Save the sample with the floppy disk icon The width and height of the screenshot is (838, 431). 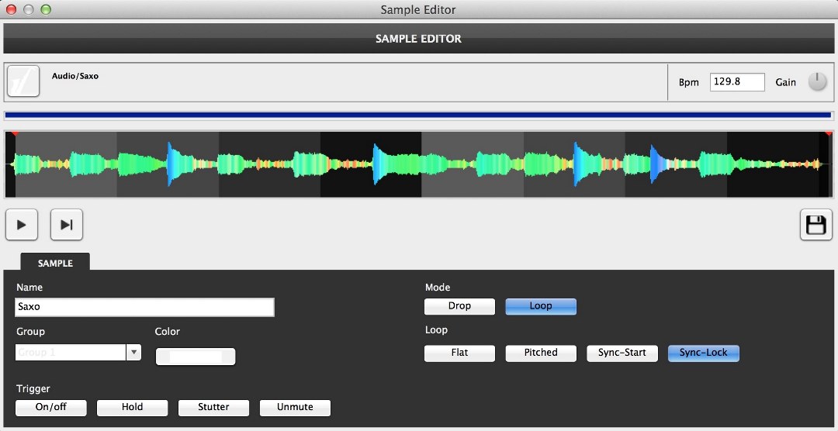[815, 225]
